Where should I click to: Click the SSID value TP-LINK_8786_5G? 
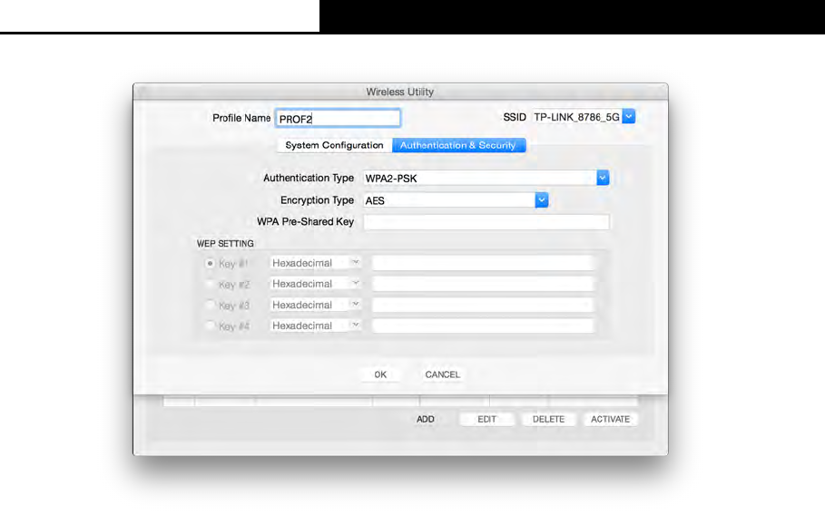576,117
